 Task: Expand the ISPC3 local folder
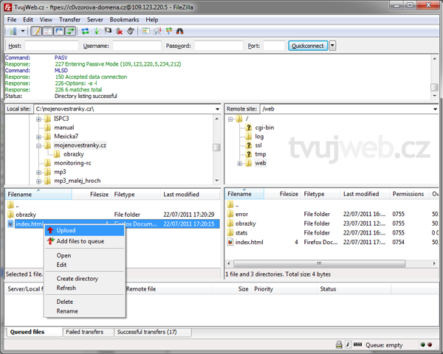[38, 119]
